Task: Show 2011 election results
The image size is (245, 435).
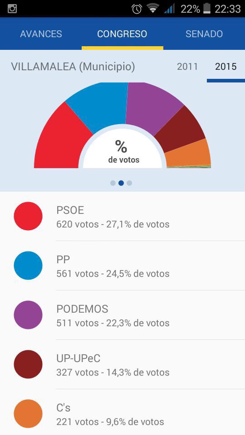Action: (187, 67)
